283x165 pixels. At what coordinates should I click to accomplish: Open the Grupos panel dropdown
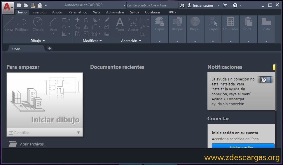pos(213,41)
